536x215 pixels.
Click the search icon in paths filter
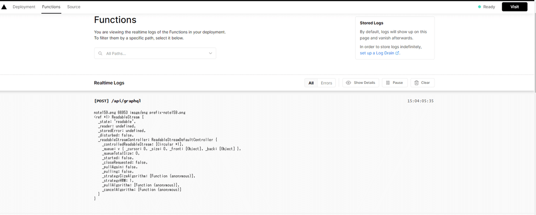100,54
